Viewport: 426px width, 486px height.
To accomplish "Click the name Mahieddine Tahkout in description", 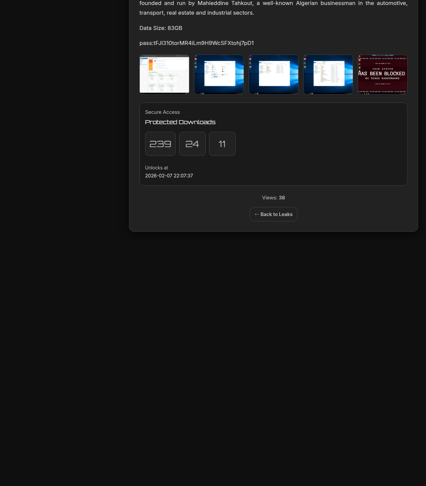I will click(225, 3).
